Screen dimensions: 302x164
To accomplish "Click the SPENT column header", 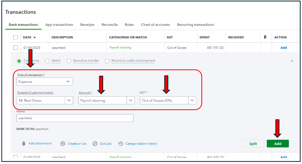I will (204, 37).
